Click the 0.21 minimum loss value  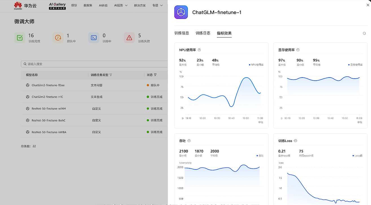[x=282, y=151]
